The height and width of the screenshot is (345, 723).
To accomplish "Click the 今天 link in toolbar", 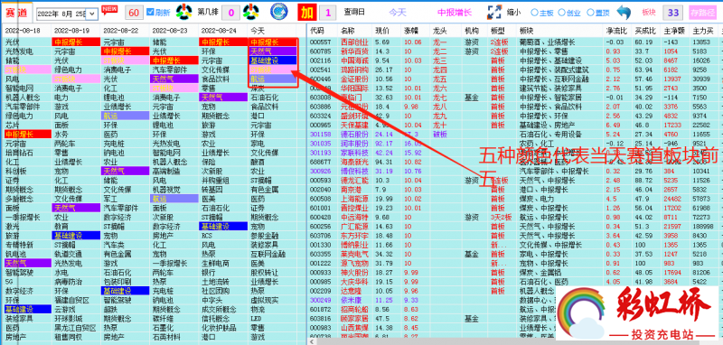I will pyautogui.click(x=397, y=13).
